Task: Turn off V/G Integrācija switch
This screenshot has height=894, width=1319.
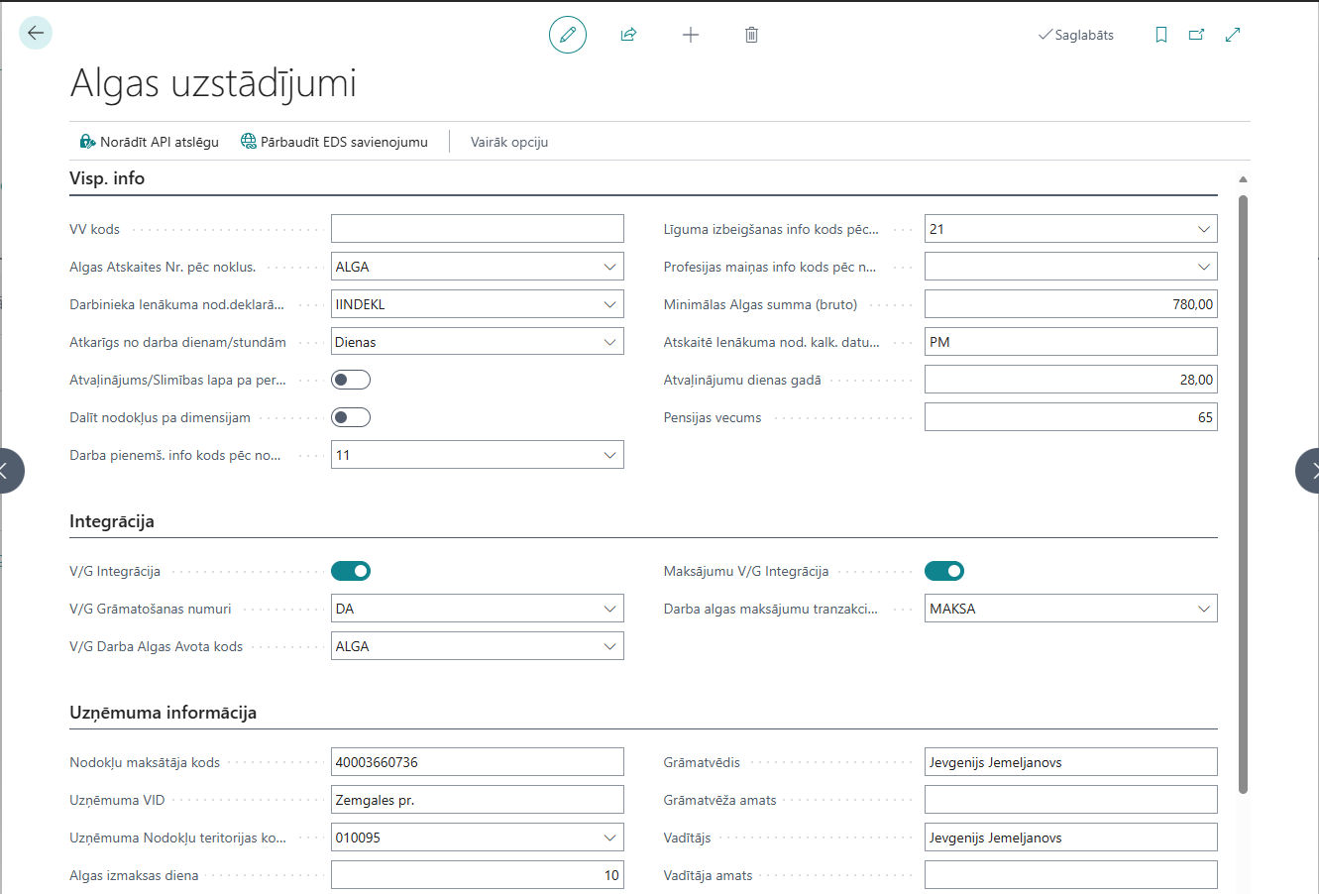Action: tap(351, 571)
